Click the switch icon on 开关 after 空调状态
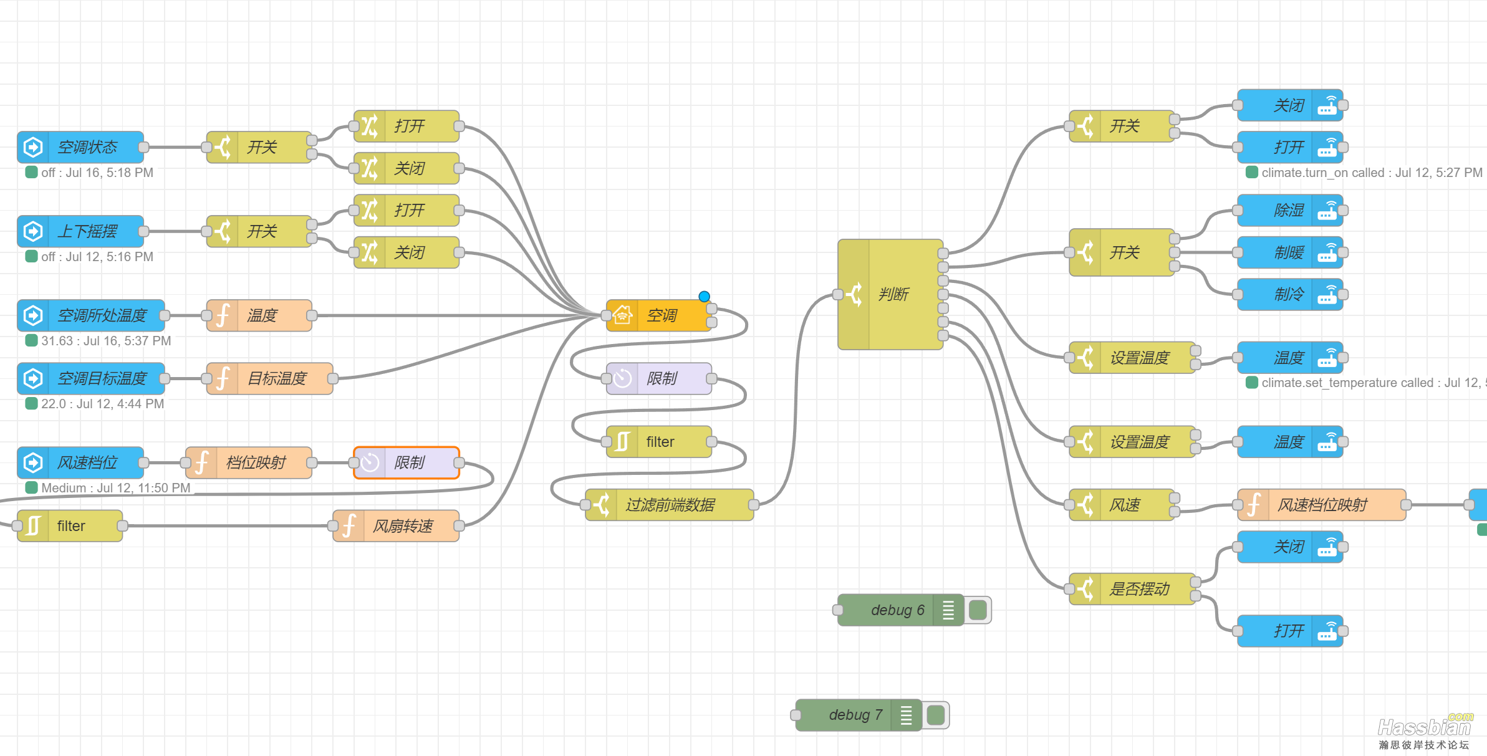This screenshot has height=756, width=1487. point(223,147)
